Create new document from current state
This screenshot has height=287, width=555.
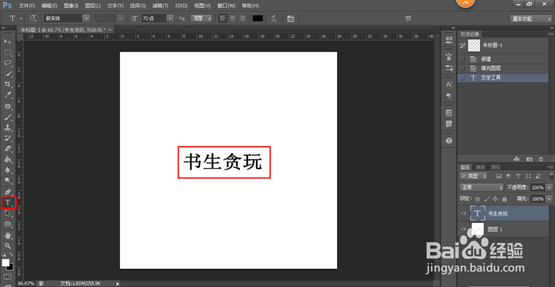pyautogui.click(x=516, y=159)
